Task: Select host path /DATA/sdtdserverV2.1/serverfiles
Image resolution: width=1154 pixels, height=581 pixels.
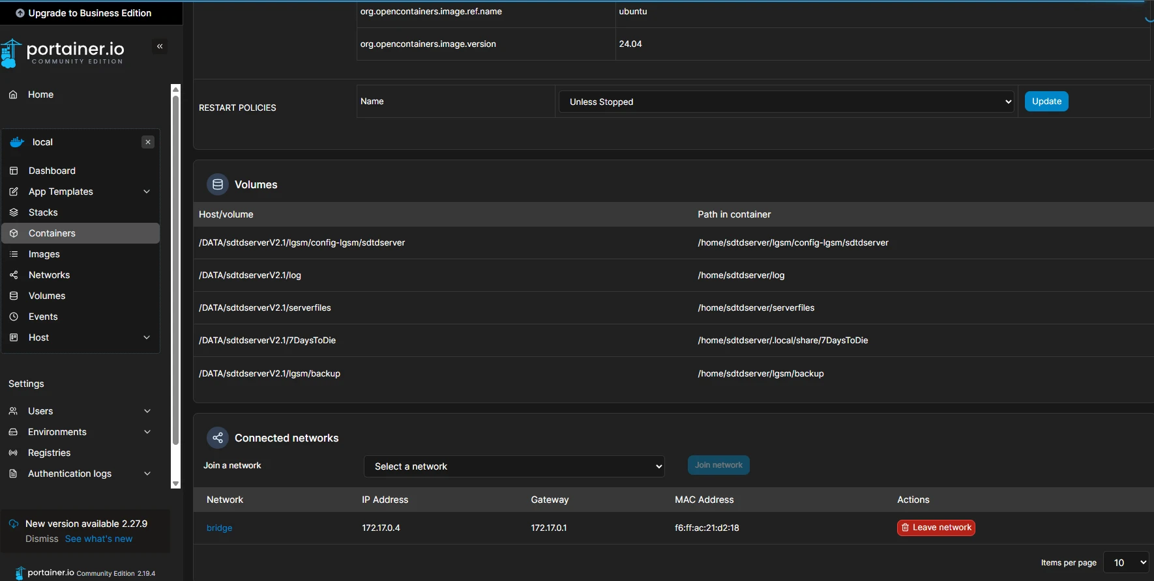Action: click(265, 307)
